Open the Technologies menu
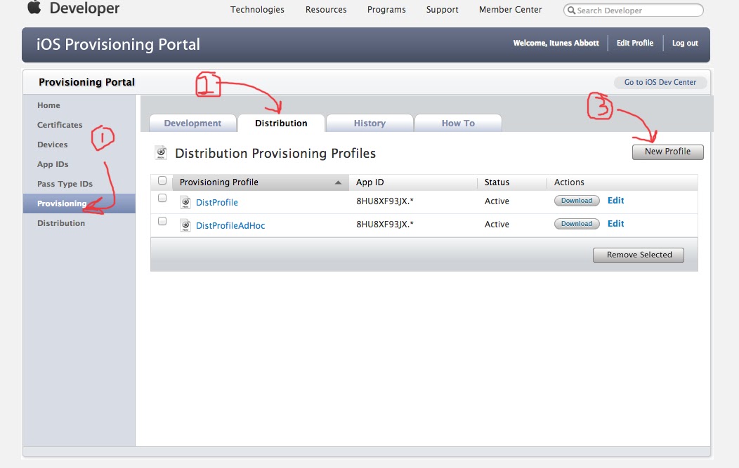Image resolution: width=739 pixels, height=468 pixels. click(x=257, y=9)
